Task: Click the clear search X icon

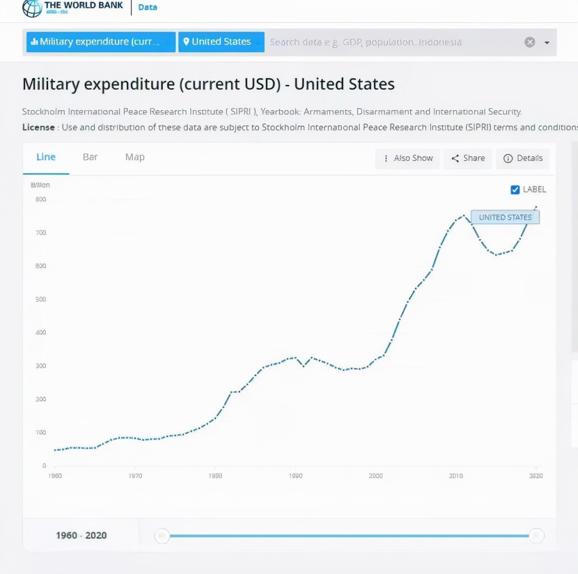Action: coord(530,42)
